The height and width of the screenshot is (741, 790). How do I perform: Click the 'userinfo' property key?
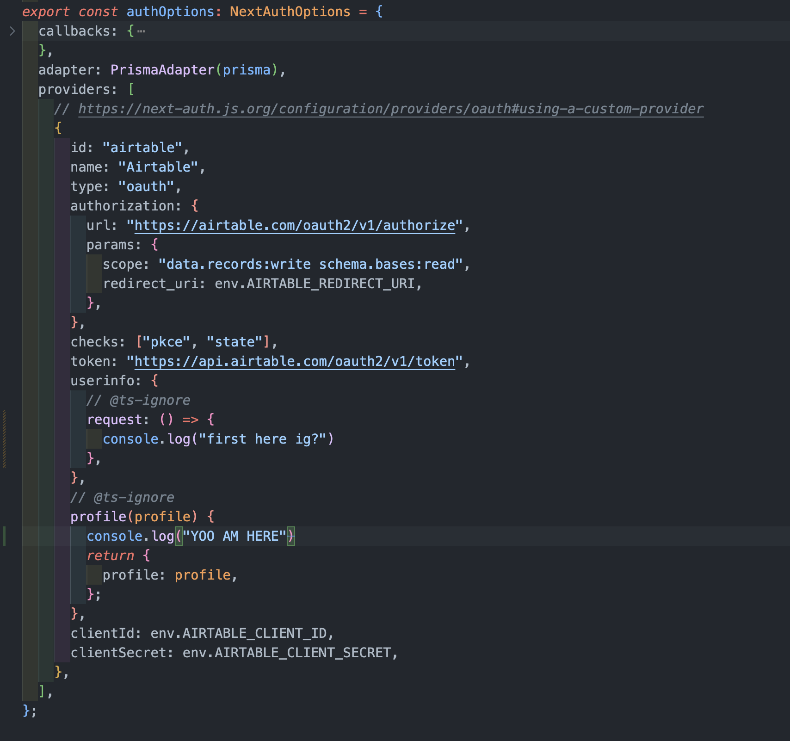pyautogui.click(x=102, y=381)
